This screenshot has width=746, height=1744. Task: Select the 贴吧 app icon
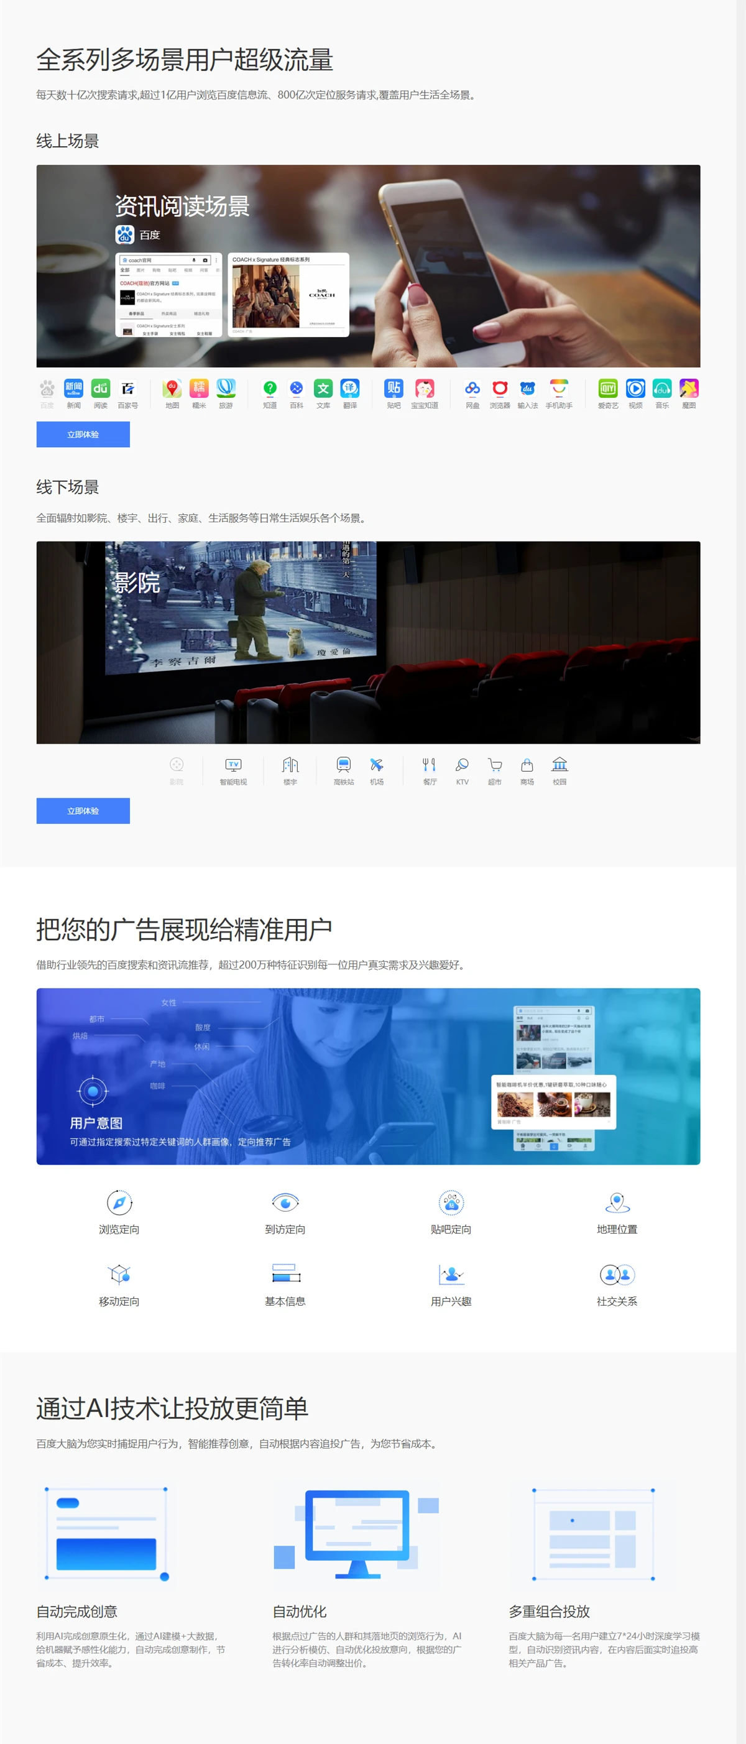pos(394,389)
